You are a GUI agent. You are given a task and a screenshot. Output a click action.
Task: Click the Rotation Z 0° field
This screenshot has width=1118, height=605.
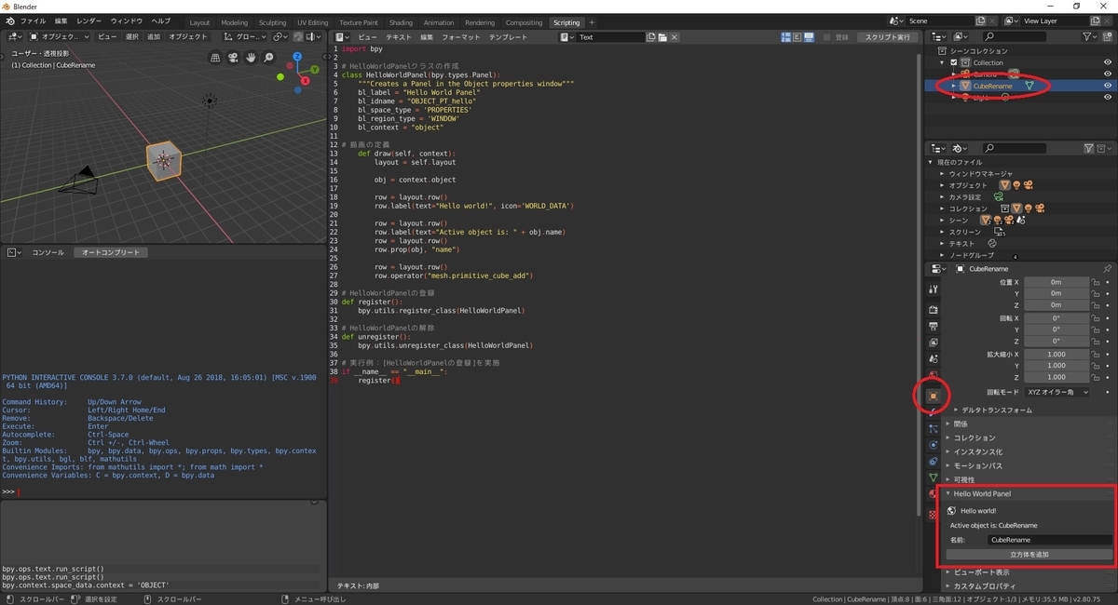(x=1057, y=342)
